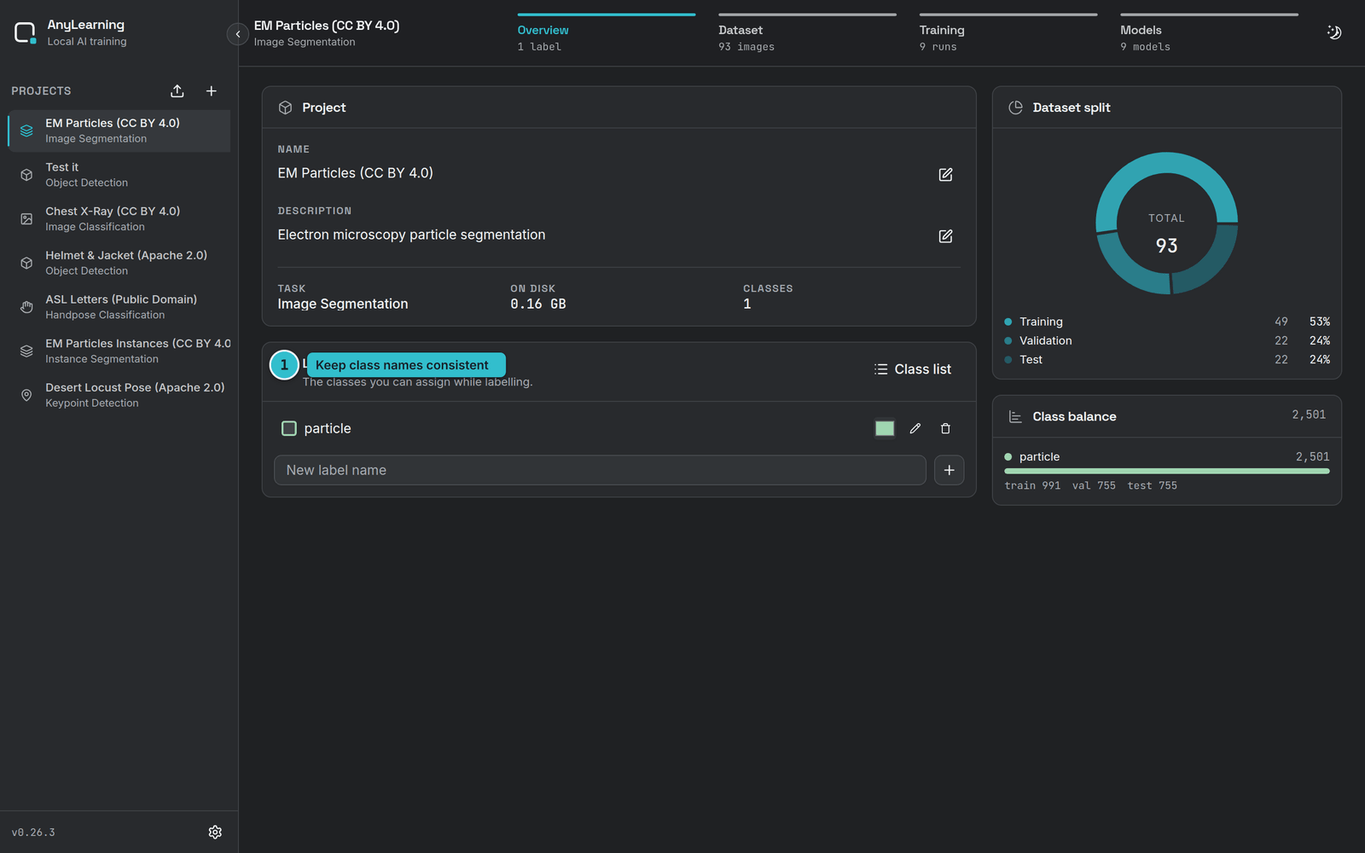This screenshot has width=1365, height=853.
Task: Collapse the projects sidebar chevron
Action: click(x=238, y=34)
